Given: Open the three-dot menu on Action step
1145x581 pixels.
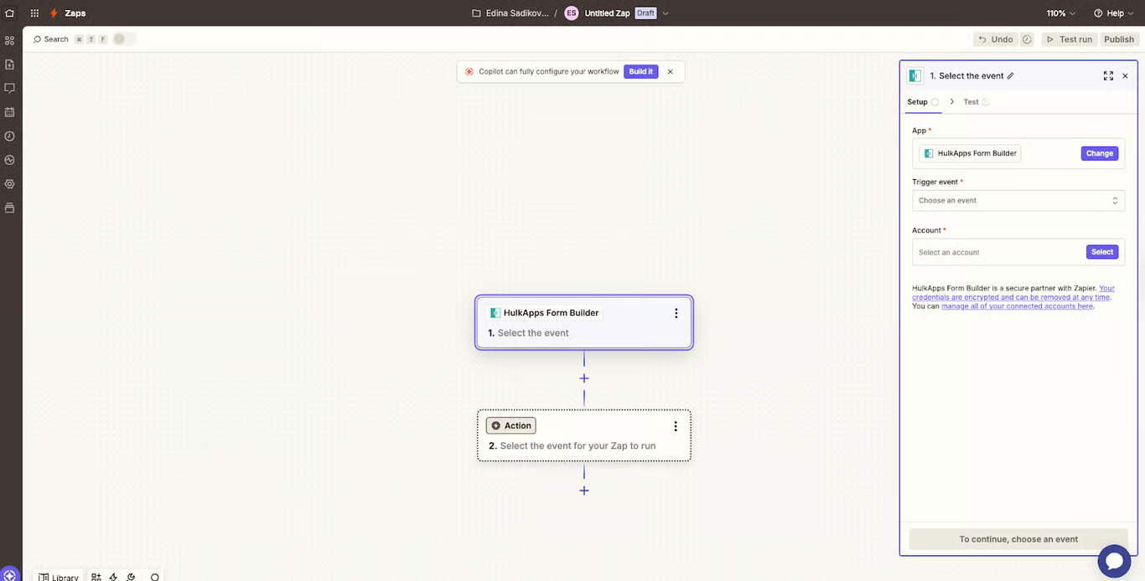Looking at the screenshot, I should point(676,426).
